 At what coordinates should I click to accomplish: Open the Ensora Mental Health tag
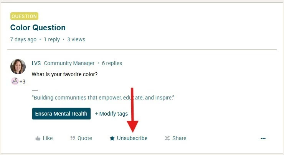(x=61, y=114)
